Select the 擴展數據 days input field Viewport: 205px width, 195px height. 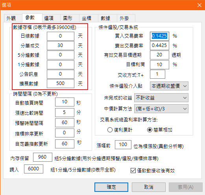point(61,83)
